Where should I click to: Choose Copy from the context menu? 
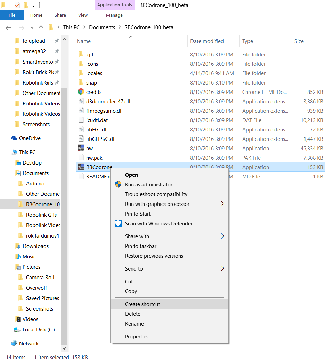(x=169, y=291)
